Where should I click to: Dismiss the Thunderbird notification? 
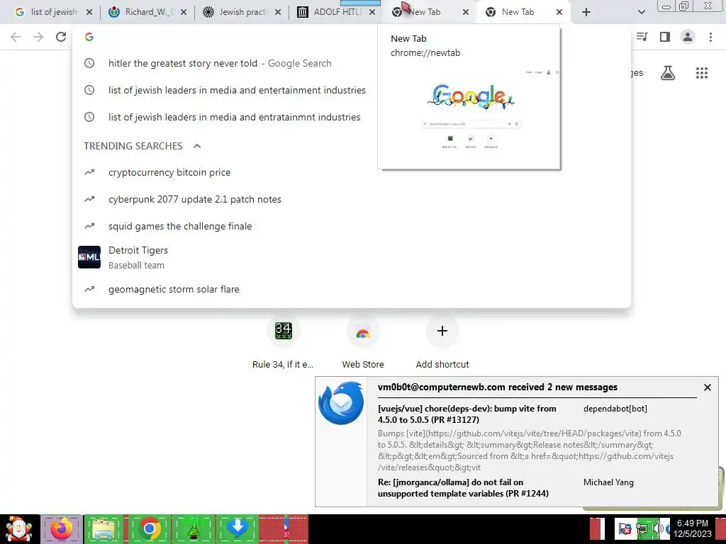707,387
